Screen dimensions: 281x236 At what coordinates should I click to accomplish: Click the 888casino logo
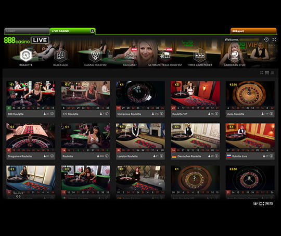click(x=17, y=41)
